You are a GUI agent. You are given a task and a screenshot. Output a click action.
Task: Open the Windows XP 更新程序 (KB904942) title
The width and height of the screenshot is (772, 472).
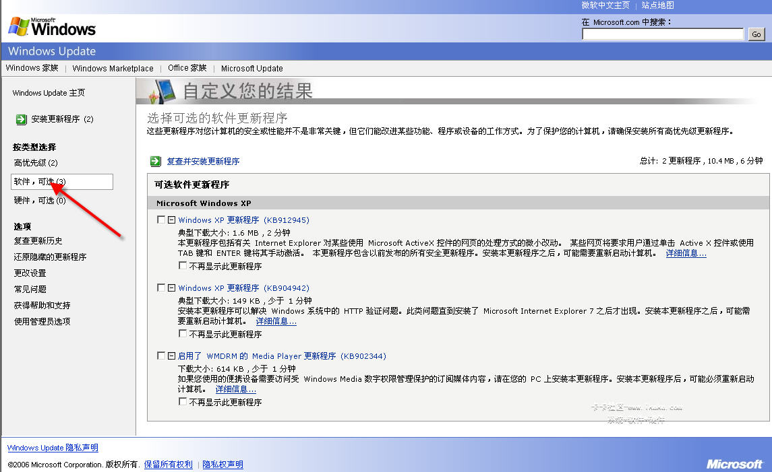coord(243,288)
